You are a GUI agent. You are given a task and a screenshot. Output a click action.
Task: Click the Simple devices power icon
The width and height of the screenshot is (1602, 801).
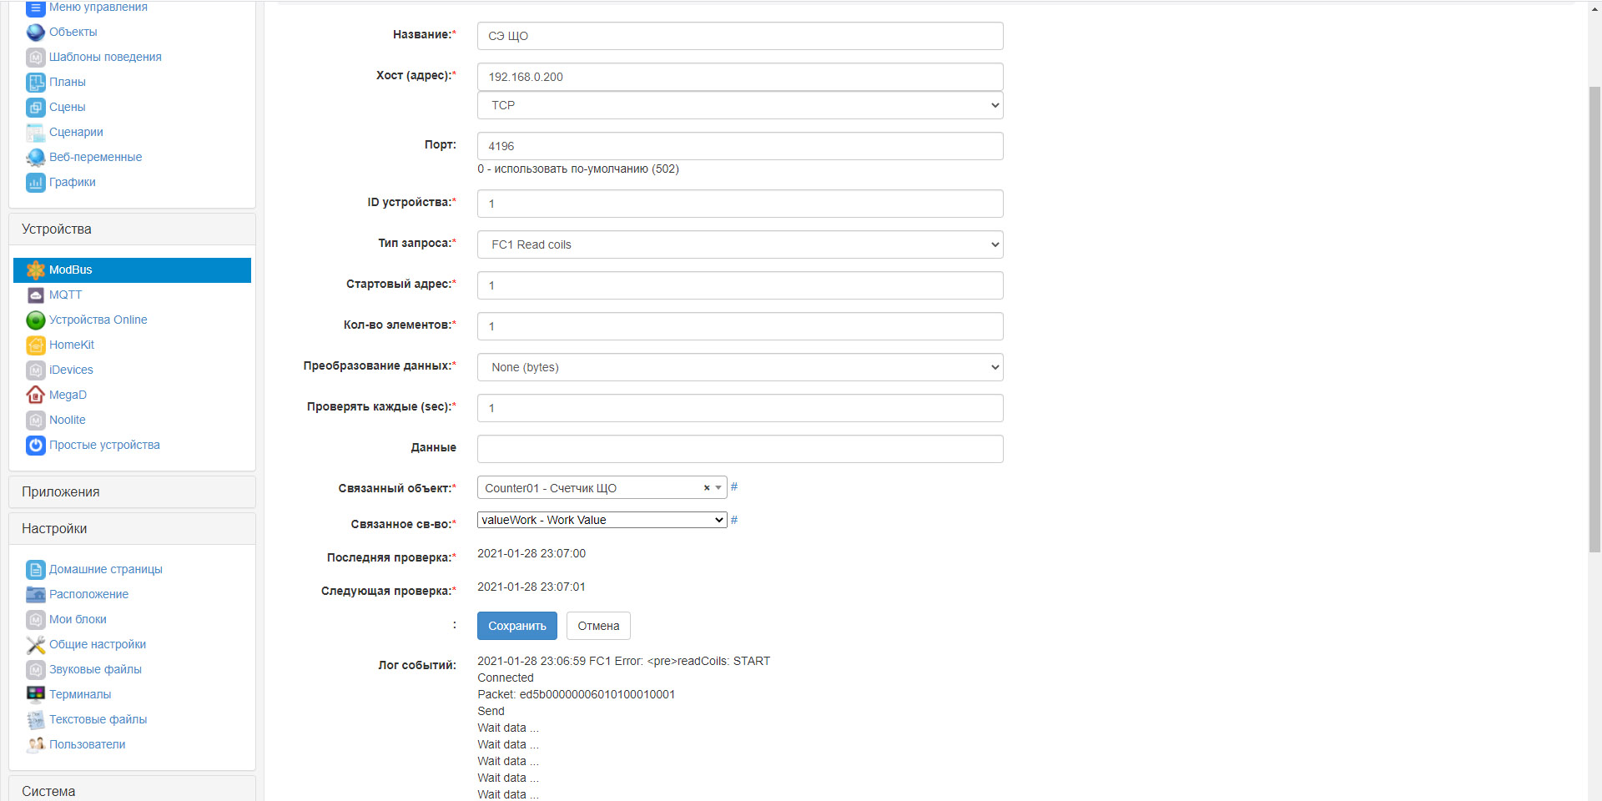(x=35, y=446)
